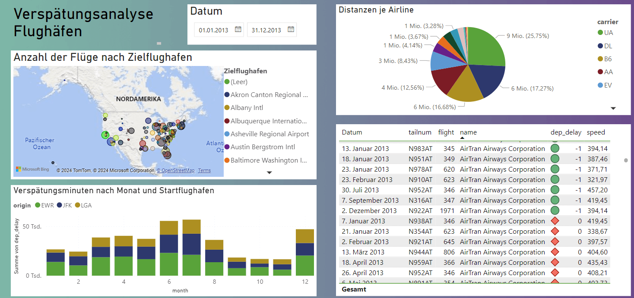This screenshot has height=298, width=634.
Task: Select speed value 457,20 cell
Action: [x=597, y=190]
